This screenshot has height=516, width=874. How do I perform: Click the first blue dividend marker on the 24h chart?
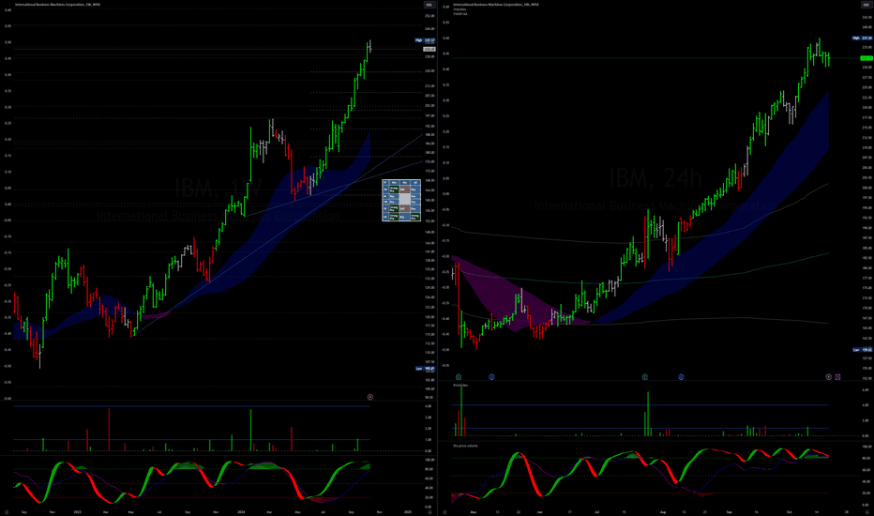[x=491, y=377]
